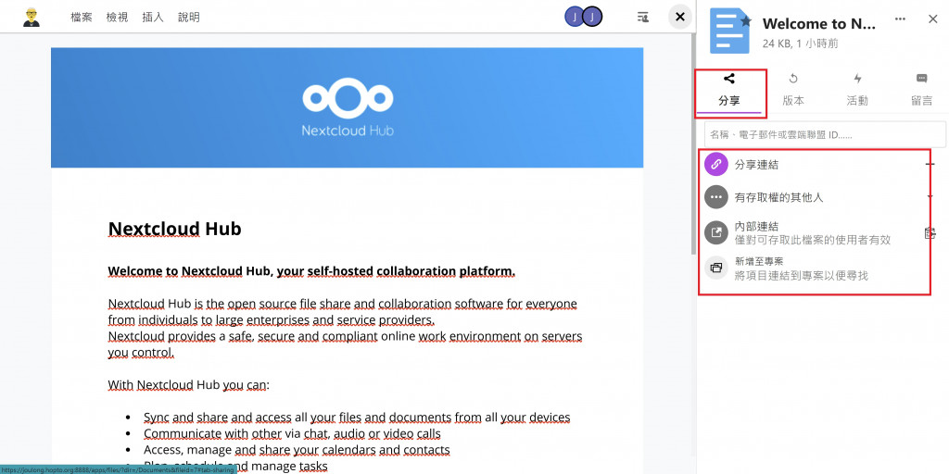Viewport: 949px width, 474px height.
Task: Click the grey ellipsis icon for others with access
Action: (716, 197)
